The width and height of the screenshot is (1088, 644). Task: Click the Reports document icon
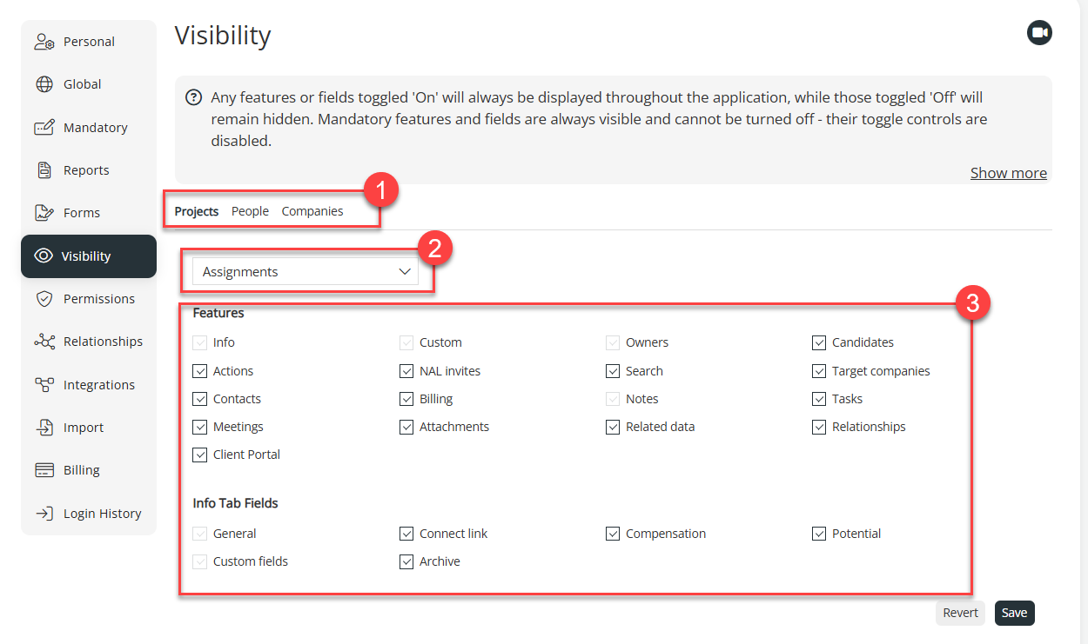pyautogui.click(x=44, y=170)
